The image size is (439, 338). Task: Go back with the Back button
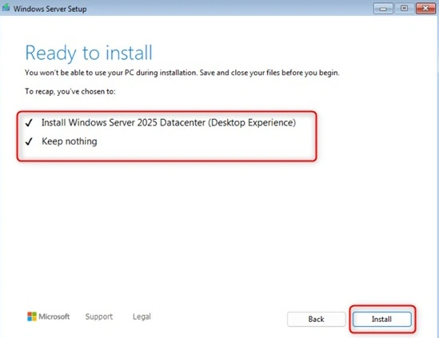pos(317,320)
